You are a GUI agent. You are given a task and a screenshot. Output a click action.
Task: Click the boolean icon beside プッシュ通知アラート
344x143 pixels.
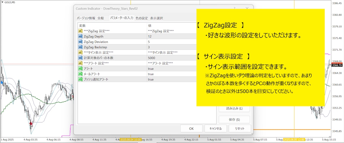(x=80, y=79)
